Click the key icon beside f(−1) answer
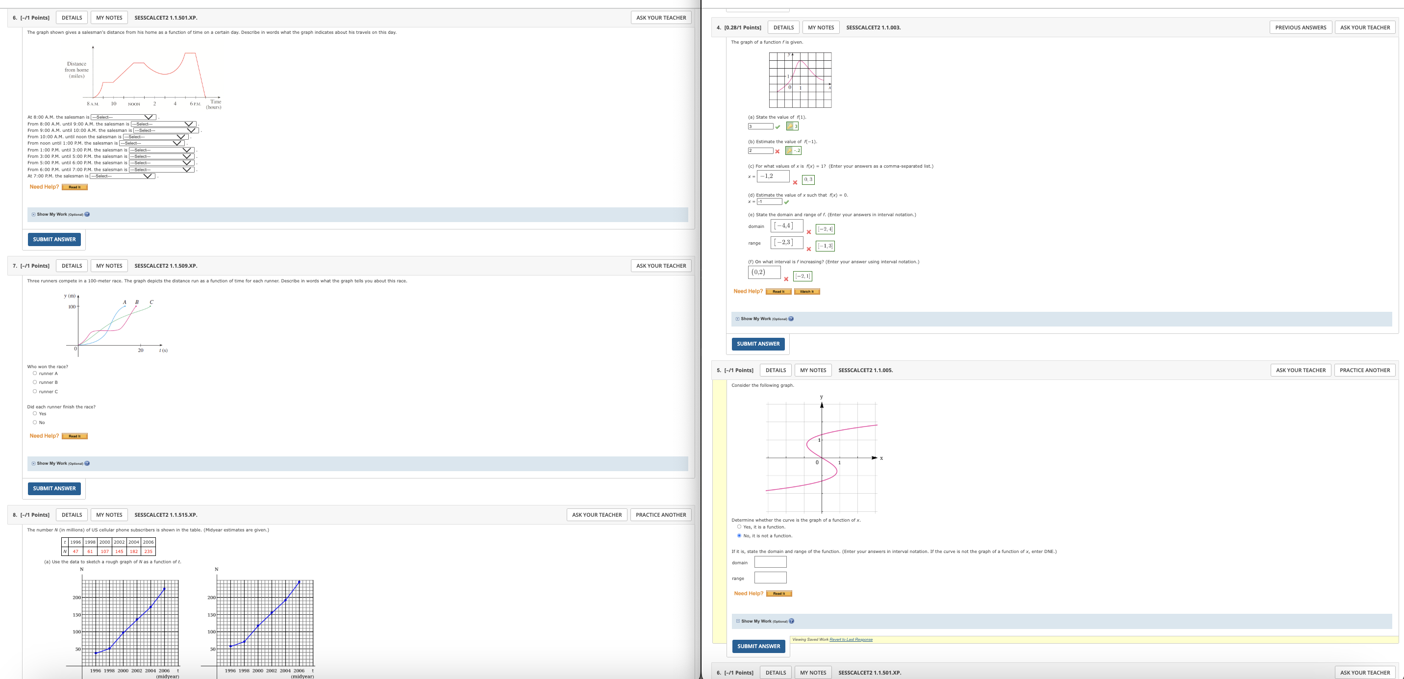1404x679 pixels. (x=789, y=151)
